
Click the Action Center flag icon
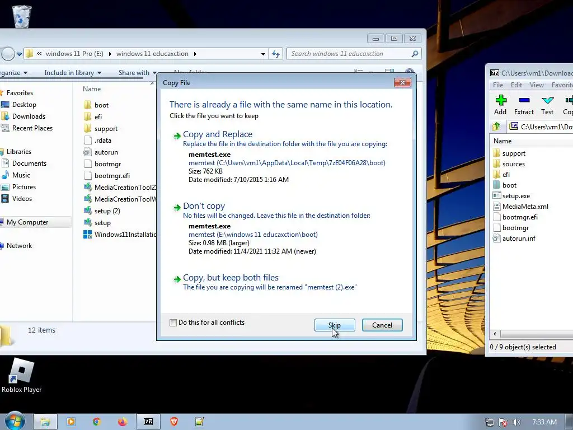pos(503,422)
